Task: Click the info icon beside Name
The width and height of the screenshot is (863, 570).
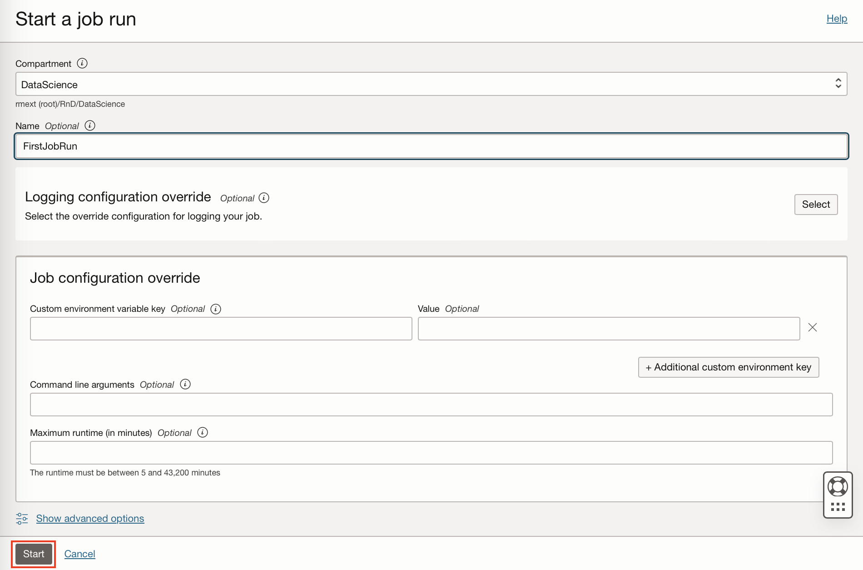Action: coord(90,126)
